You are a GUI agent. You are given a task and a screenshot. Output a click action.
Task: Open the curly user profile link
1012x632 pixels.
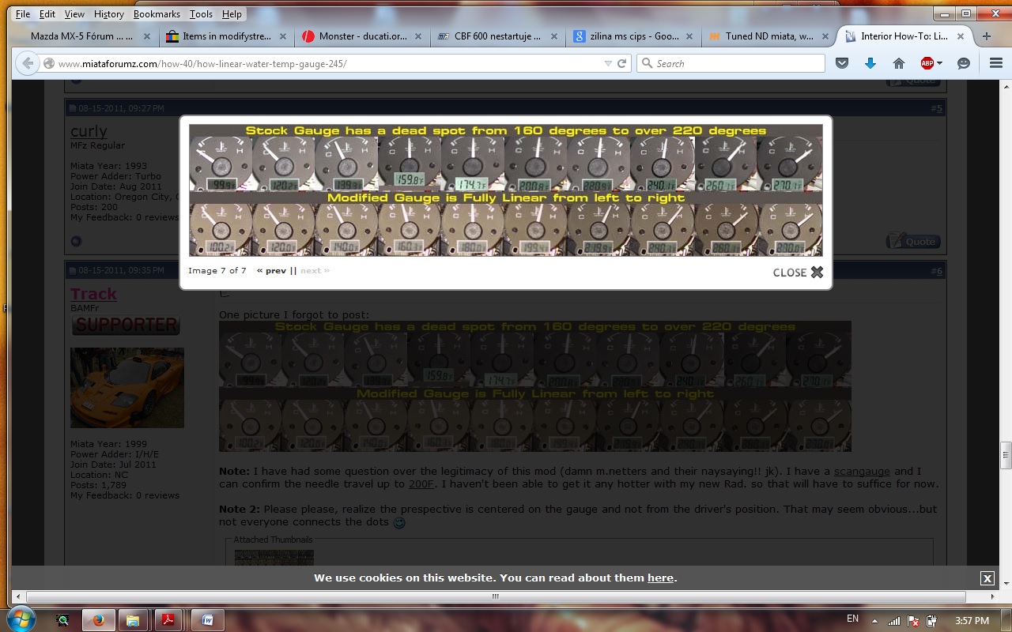click(89, 131)
